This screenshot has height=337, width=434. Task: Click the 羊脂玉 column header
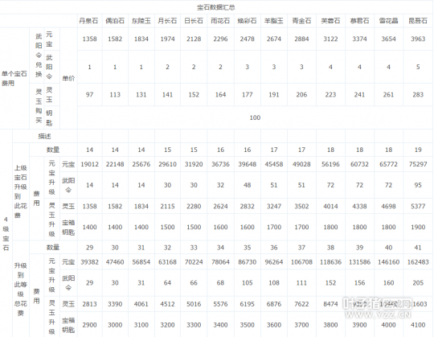274,21
